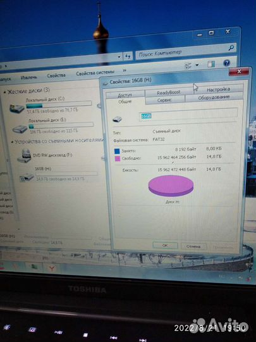Select the Local Disk (E:) drive icon

(20, 129)
